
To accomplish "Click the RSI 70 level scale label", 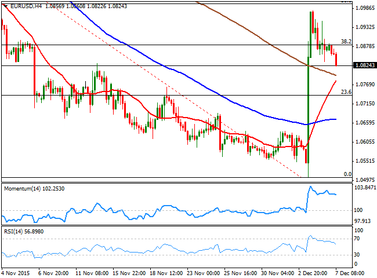I will (358, 238).
